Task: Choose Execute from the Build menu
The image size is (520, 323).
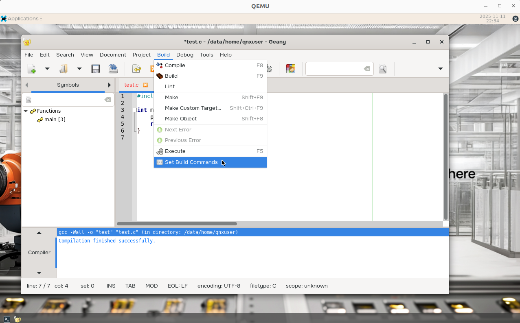Action: pyautogui.click(x=175, y=151)
